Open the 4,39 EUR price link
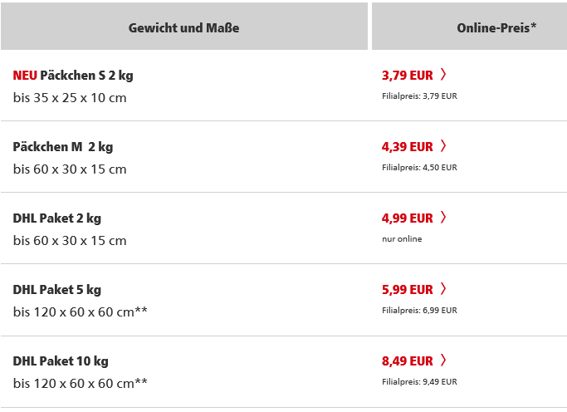The height and width of the screenshot is (412, 567). (x=407, y=147)
